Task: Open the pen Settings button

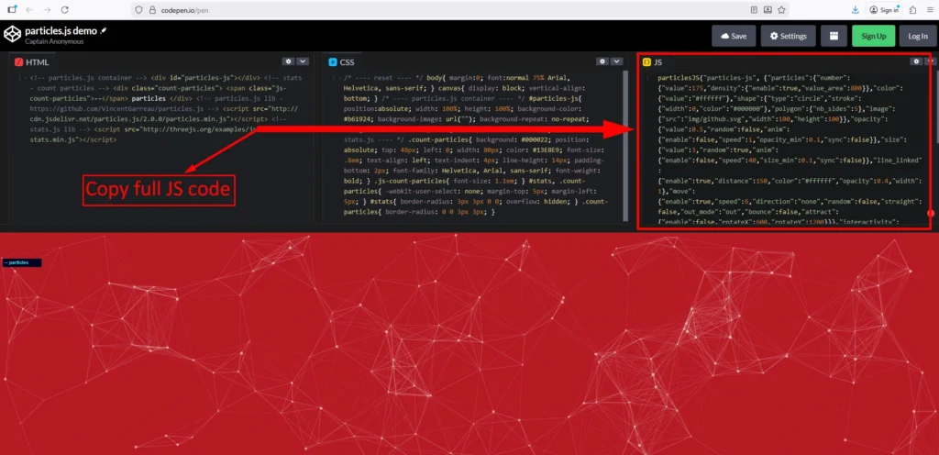Action: [788, 36]
